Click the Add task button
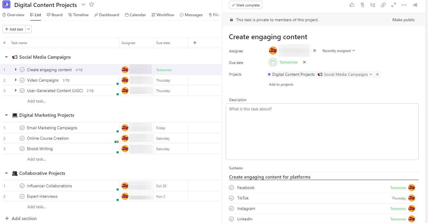428x223 pixels. click(x=14, y=29)
